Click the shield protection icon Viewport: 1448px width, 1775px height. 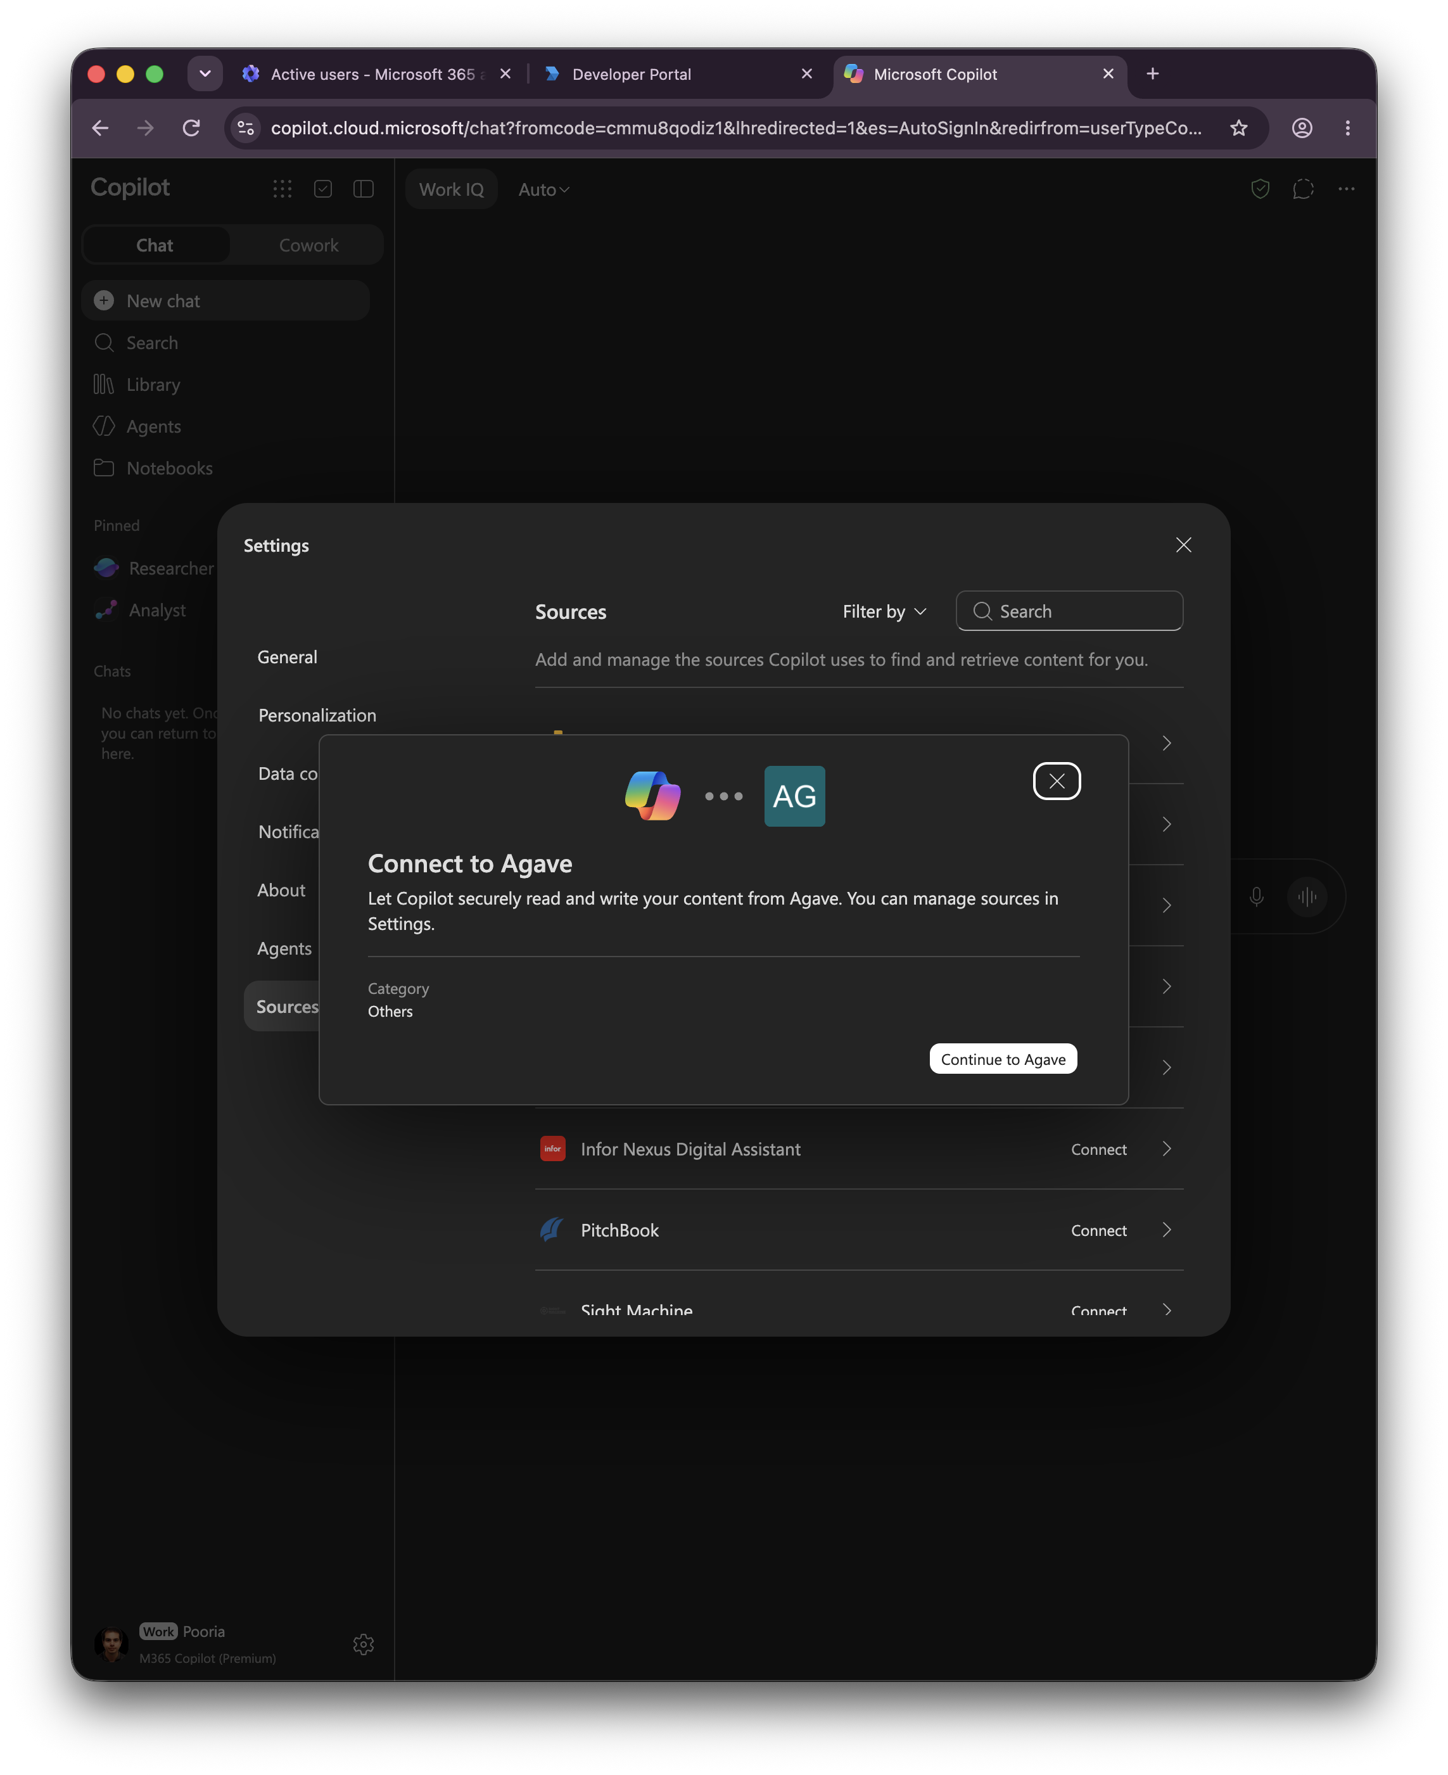1259,189
